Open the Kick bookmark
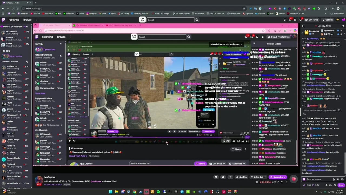 [x=58, y=14]
